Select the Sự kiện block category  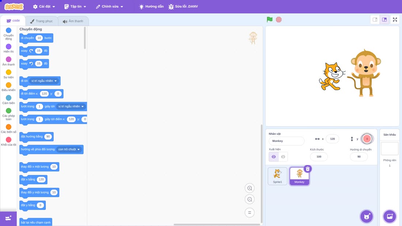coord(8,74)
